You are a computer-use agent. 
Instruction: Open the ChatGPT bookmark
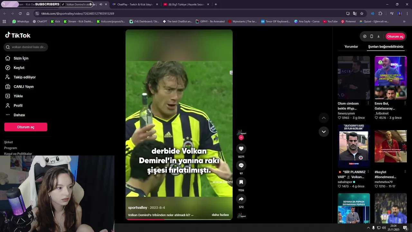[x=40, y=22]
